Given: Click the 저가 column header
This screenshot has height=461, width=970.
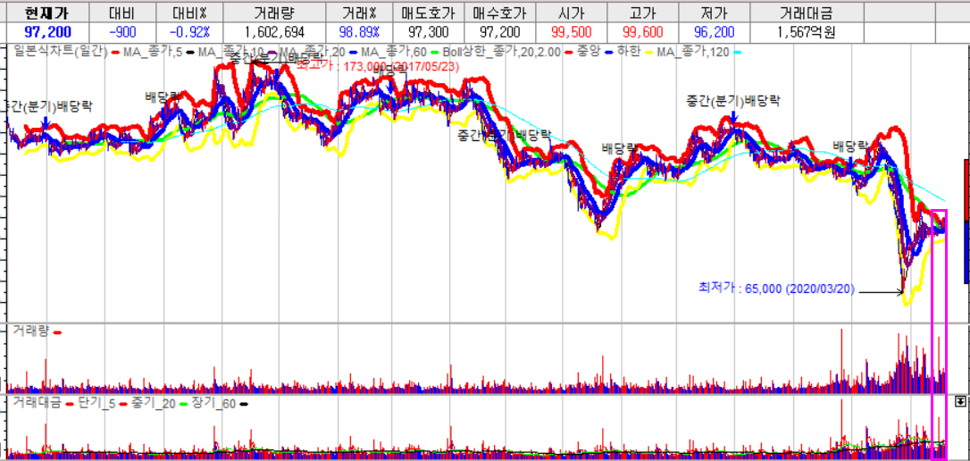Looking at the screenshot, I should pyautogui.click(x=714, y=13).
